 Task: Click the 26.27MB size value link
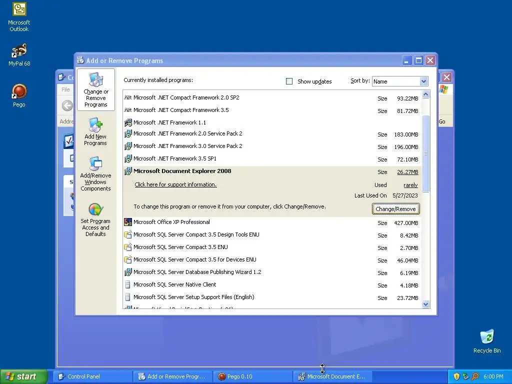click(x=407, y=172)
